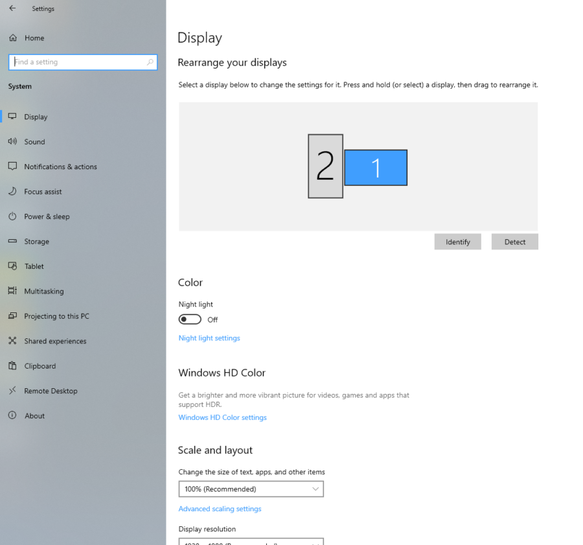Click the Identify button
The height and width of the screenshot is (545, 583).
(x=458, y=242)
